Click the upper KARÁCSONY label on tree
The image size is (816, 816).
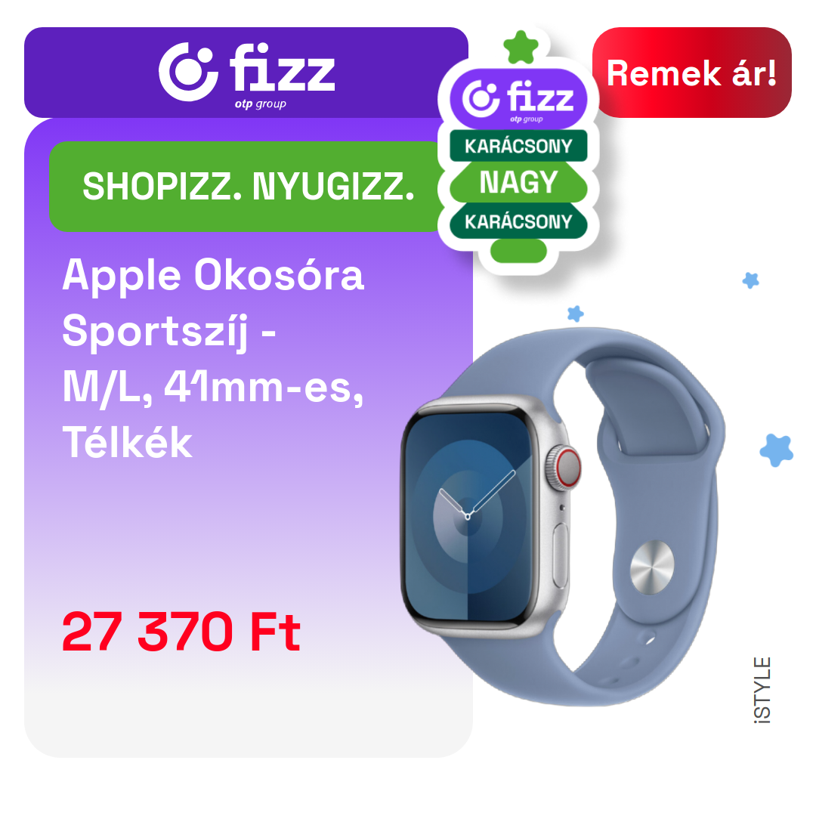518,147
